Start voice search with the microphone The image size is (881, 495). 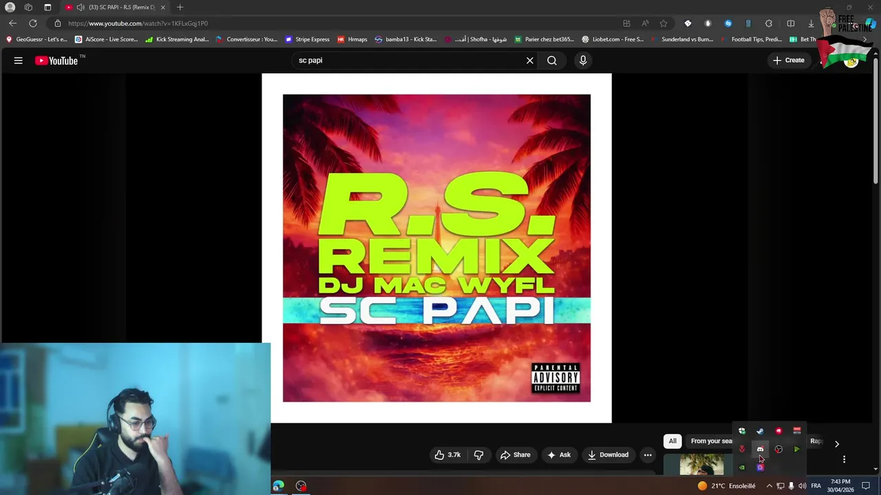click(583, 60)
